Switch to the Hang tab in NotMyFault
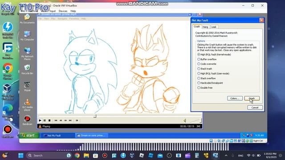 click(205, 27)
